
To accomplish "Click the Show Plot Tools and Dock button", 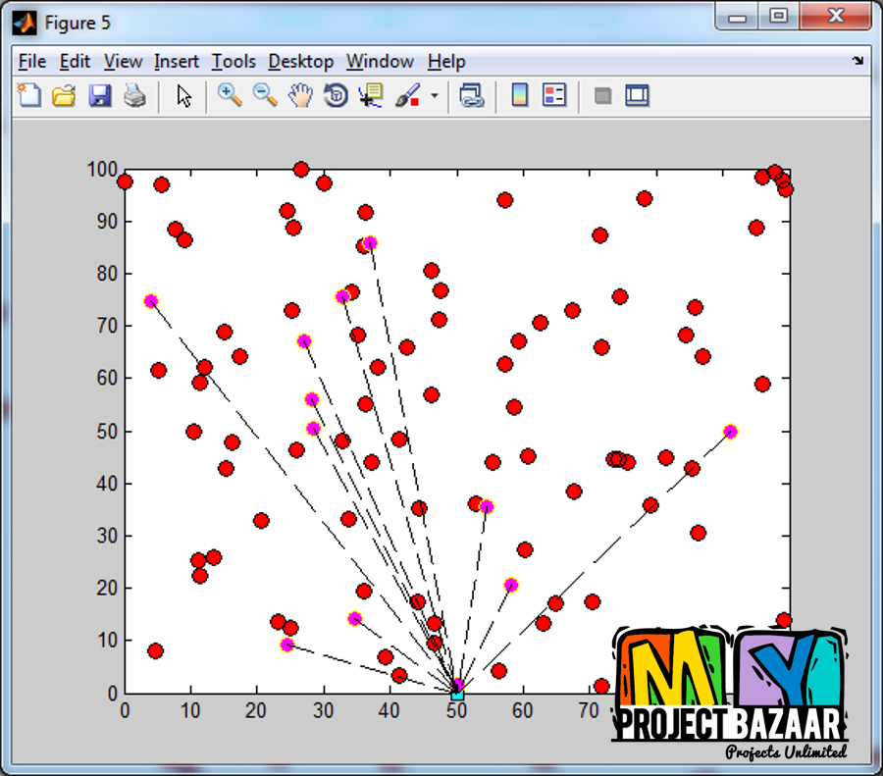I will pyautogui.click(x=638, y=95).
